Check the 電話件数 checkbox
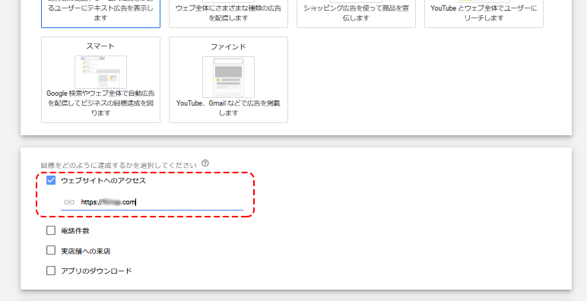This screenshot has width=587, height=301. pyautogui.click(x=51, y=230)
